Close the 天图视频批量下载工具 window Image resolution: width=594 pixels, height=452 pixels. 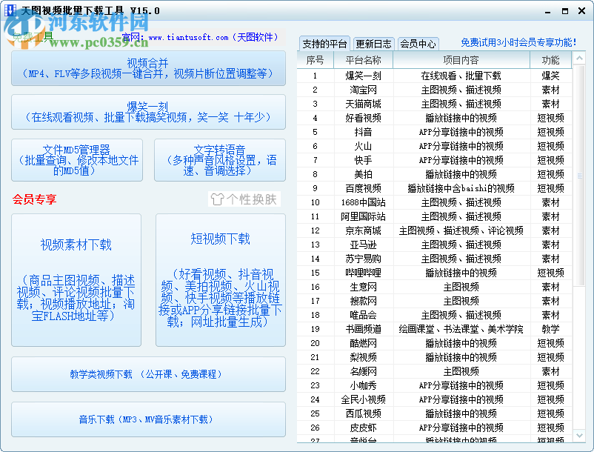pyautogui.click(x=582, y=11)
